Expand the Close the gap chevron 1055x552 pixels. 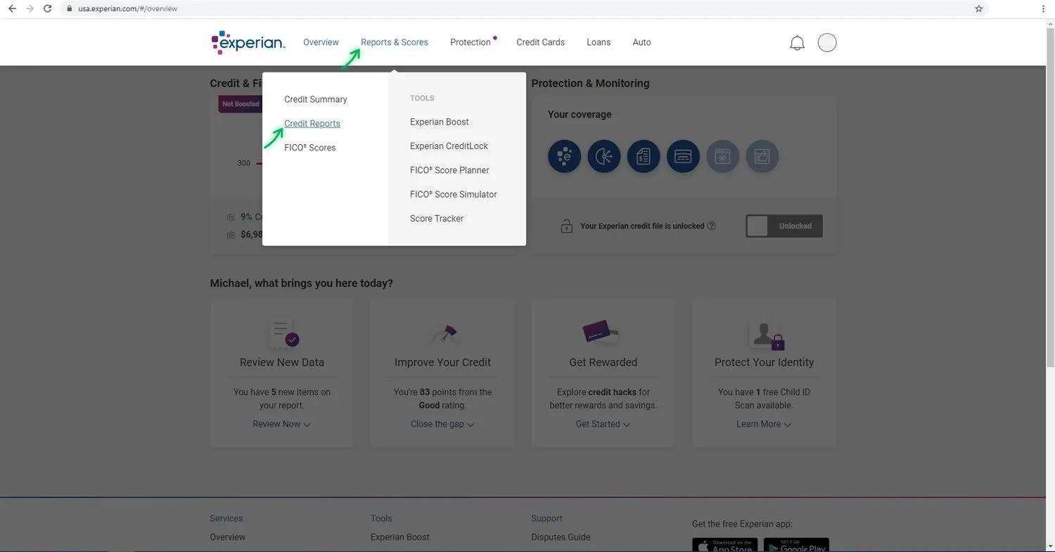471,425
